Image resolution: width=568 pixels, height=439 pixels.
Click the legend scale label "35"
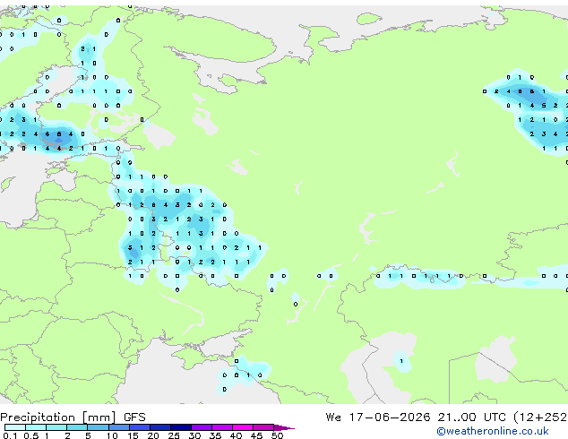215,435
